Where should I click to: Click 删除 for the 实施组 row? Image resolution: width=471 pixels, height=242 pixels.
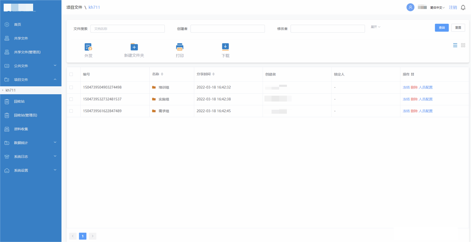[x=414, y=99]
